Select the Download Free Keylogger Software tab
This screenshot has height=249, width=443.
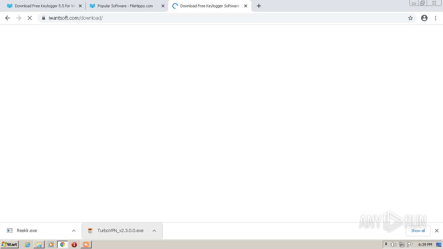(209, 6)
